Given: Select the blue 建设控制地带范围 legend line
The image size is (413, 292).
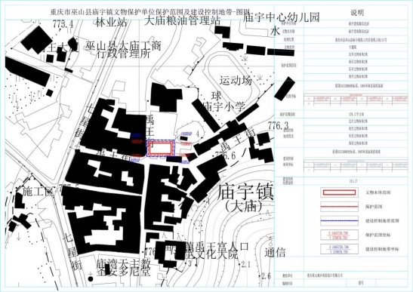Looking at the screenshot, I should pyautogui.click(x=339, y=220).
